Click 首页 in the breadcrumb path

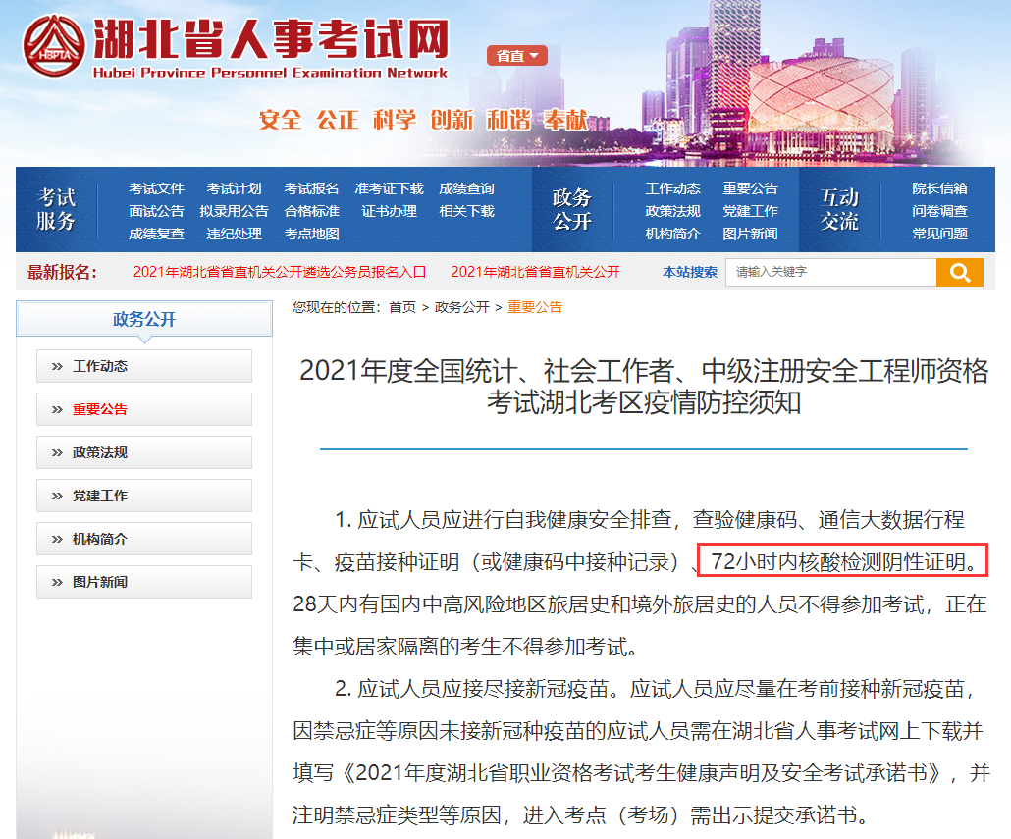(x=402, y=307)
